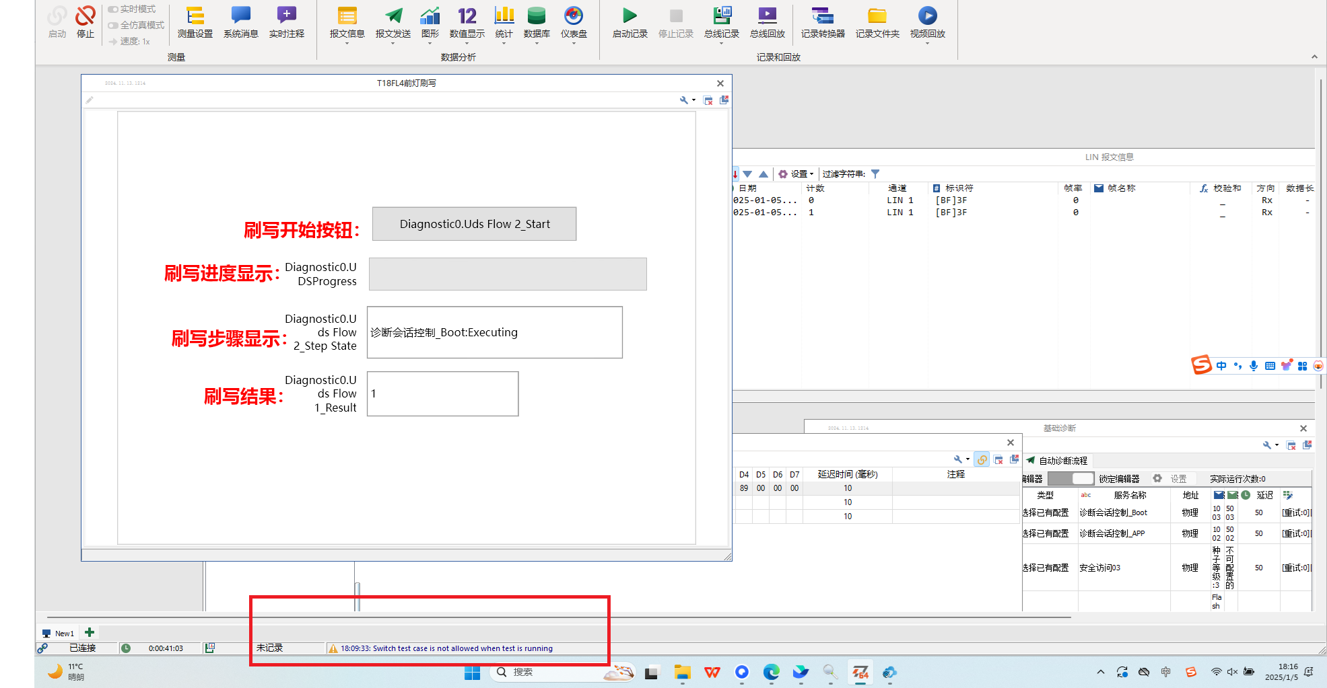1327x688 pixels.
Task: Click the taskbar 搜索 search box
Action: tap(564, 672)
